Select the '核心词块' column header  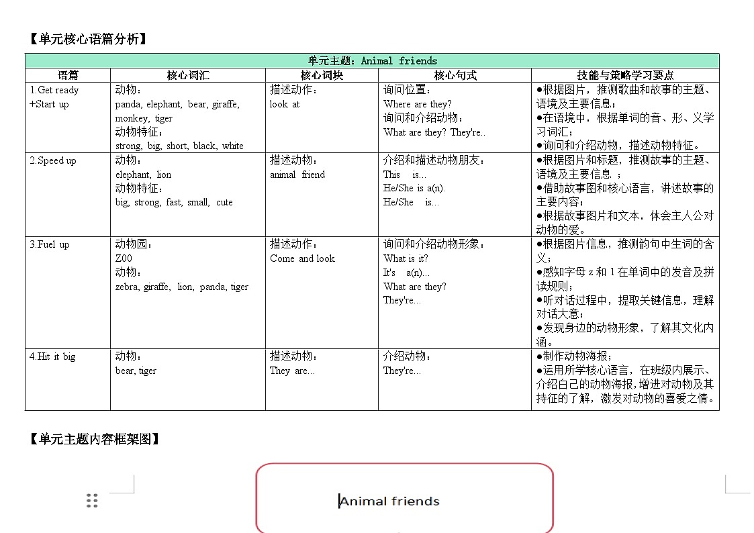(x=322, y=75)
